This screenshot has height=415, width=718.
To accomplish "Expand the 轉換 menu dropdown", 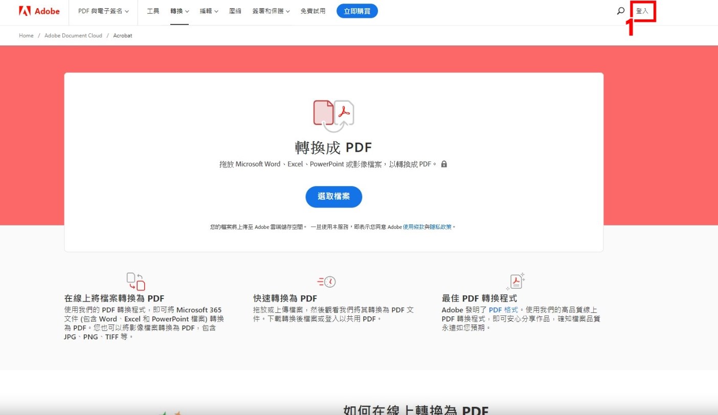I will (x=179, y=11).
